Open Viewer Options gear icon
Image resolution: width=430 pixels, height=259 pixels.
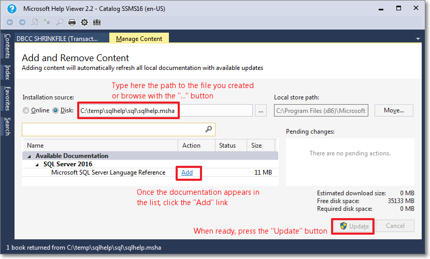tap(84, 22)
